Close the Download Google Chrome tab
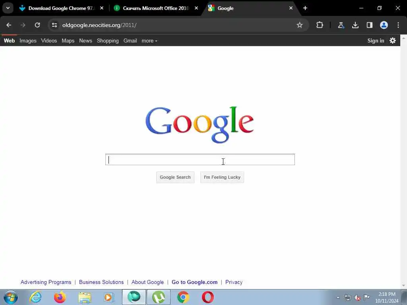 click(102, 8)
